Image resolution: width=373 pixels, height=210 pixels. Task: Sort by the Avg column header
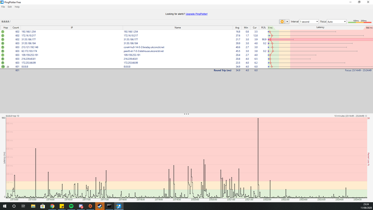pos(237,28)
